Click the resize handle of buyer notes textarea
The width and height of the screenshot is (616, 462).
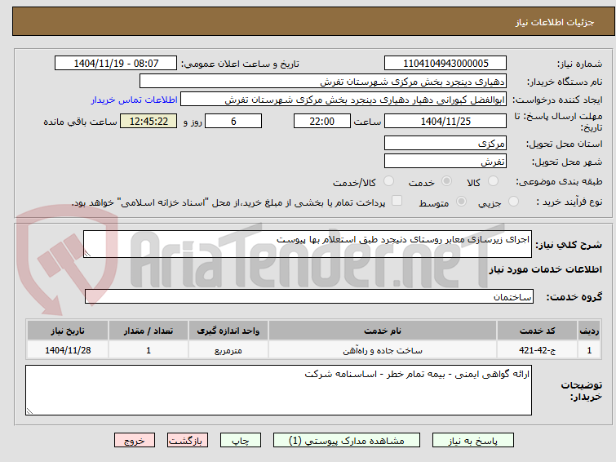click(x=29, y=411)
